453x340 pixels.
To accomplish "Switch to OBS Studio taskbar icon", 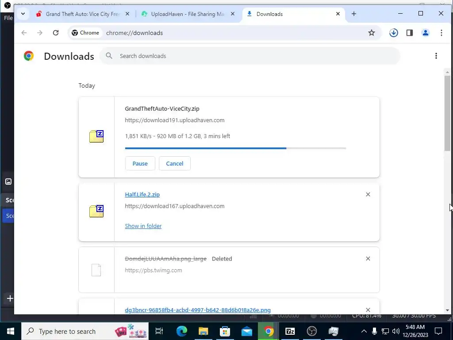I will coord(311,331).
